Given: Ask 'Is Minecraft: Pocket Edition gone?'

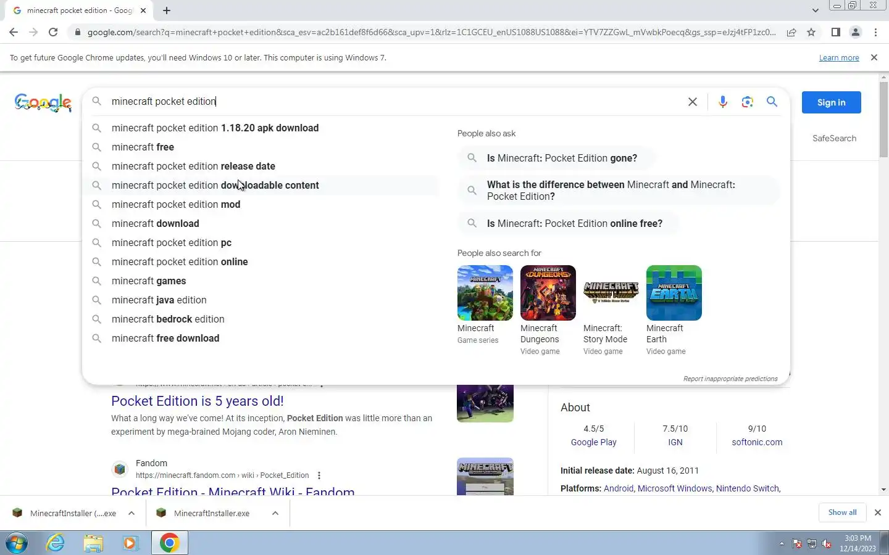Looking at the screenshot, I should point(556,158).
